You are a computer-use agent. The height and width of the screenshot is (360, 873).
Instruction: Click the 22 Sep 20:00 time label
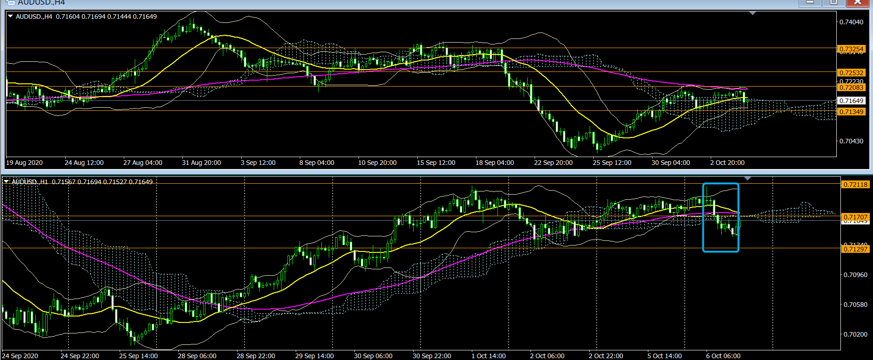[553, 163]
